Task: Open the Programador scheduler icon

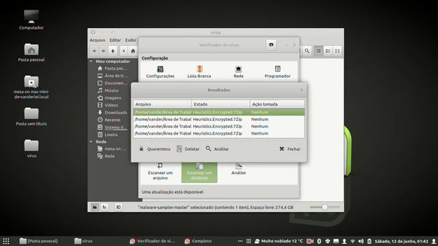Action: pyautogui.click(x=277, y=72)
